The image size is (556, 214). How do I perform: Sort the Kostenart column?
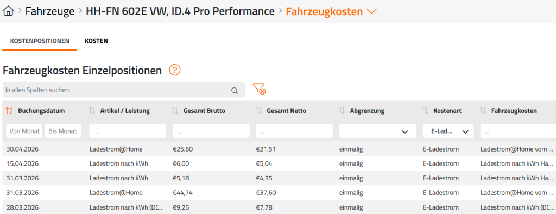point(426,111)
